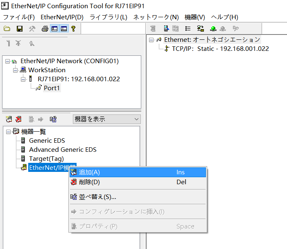Click the Print toolbar icon
Screen dimensions: 287x249
click(x=45, y=29)
